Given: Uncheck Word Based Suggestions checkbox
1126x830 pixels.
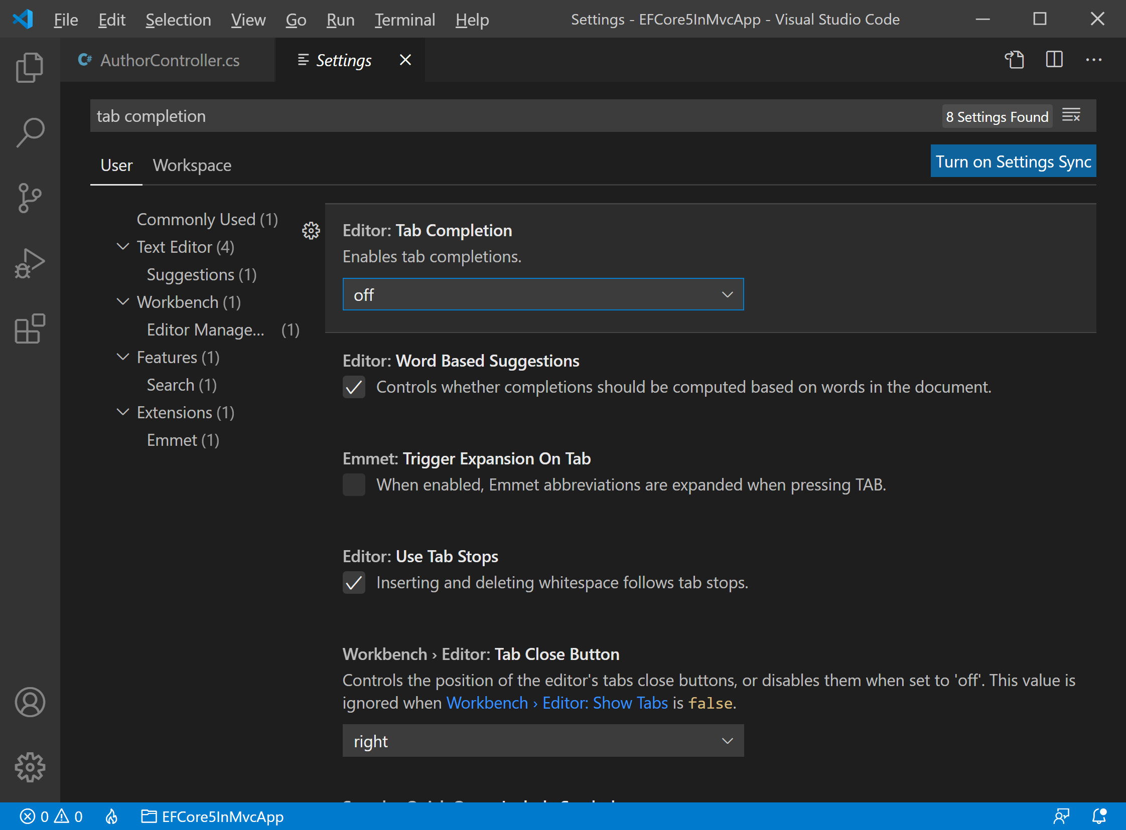Looking at the screenshot, I should (x=354, y=387).
